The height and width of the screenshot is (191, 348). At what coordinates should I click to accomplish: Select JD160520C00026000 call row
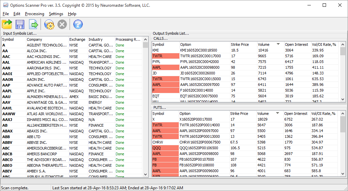(x=246, y=73)
